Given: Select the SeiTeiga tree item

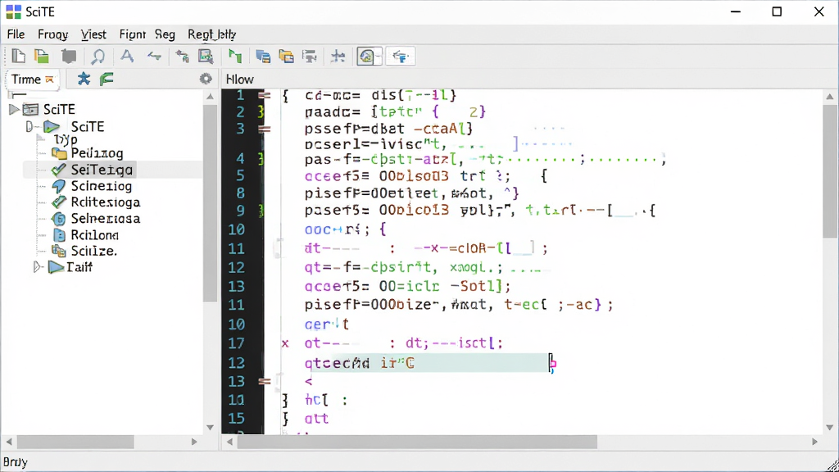Looking at the screenshot, I should (102, 170).
